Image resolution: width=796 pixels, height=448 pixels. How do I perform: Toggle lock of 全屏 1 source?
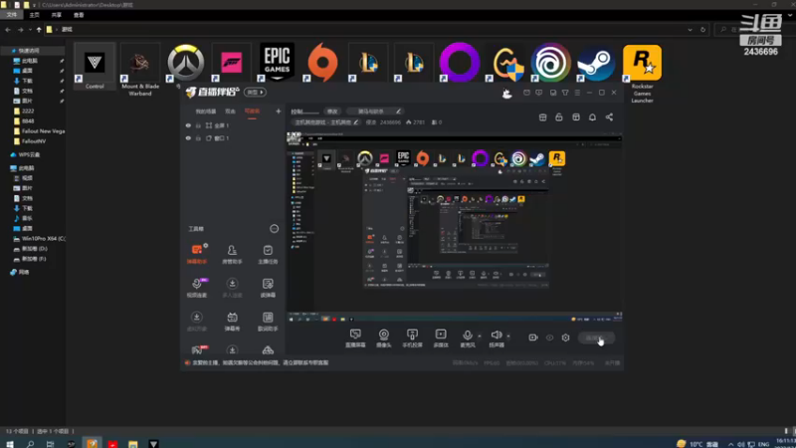coord(198,125)
